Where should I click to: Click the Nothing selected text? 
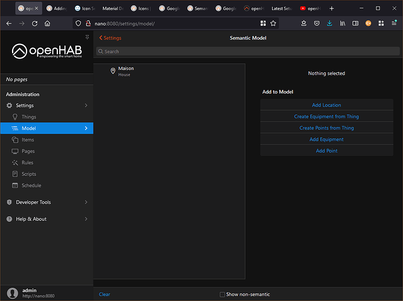[x=326, y=73]
